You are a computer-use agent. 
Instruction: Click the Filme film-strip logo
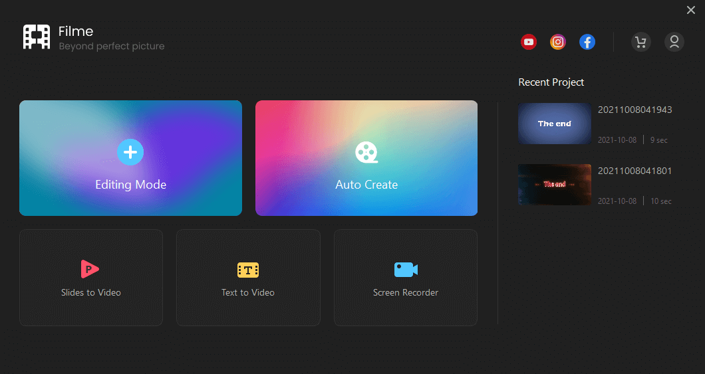pyautogui.click(x=37, y=37)
